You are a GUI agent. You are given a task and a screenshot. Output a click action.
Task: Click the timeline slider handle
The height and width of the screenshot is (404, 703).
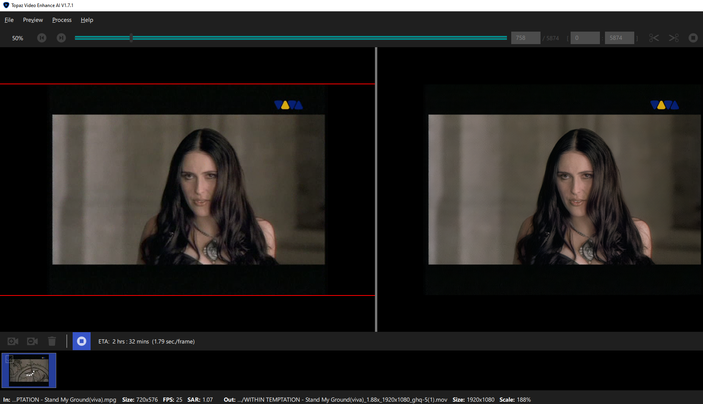(x=131, y=38)
